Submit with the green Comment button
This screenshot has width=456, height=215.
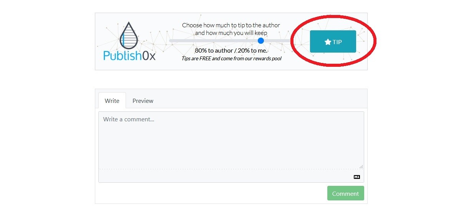click(345, 193)
